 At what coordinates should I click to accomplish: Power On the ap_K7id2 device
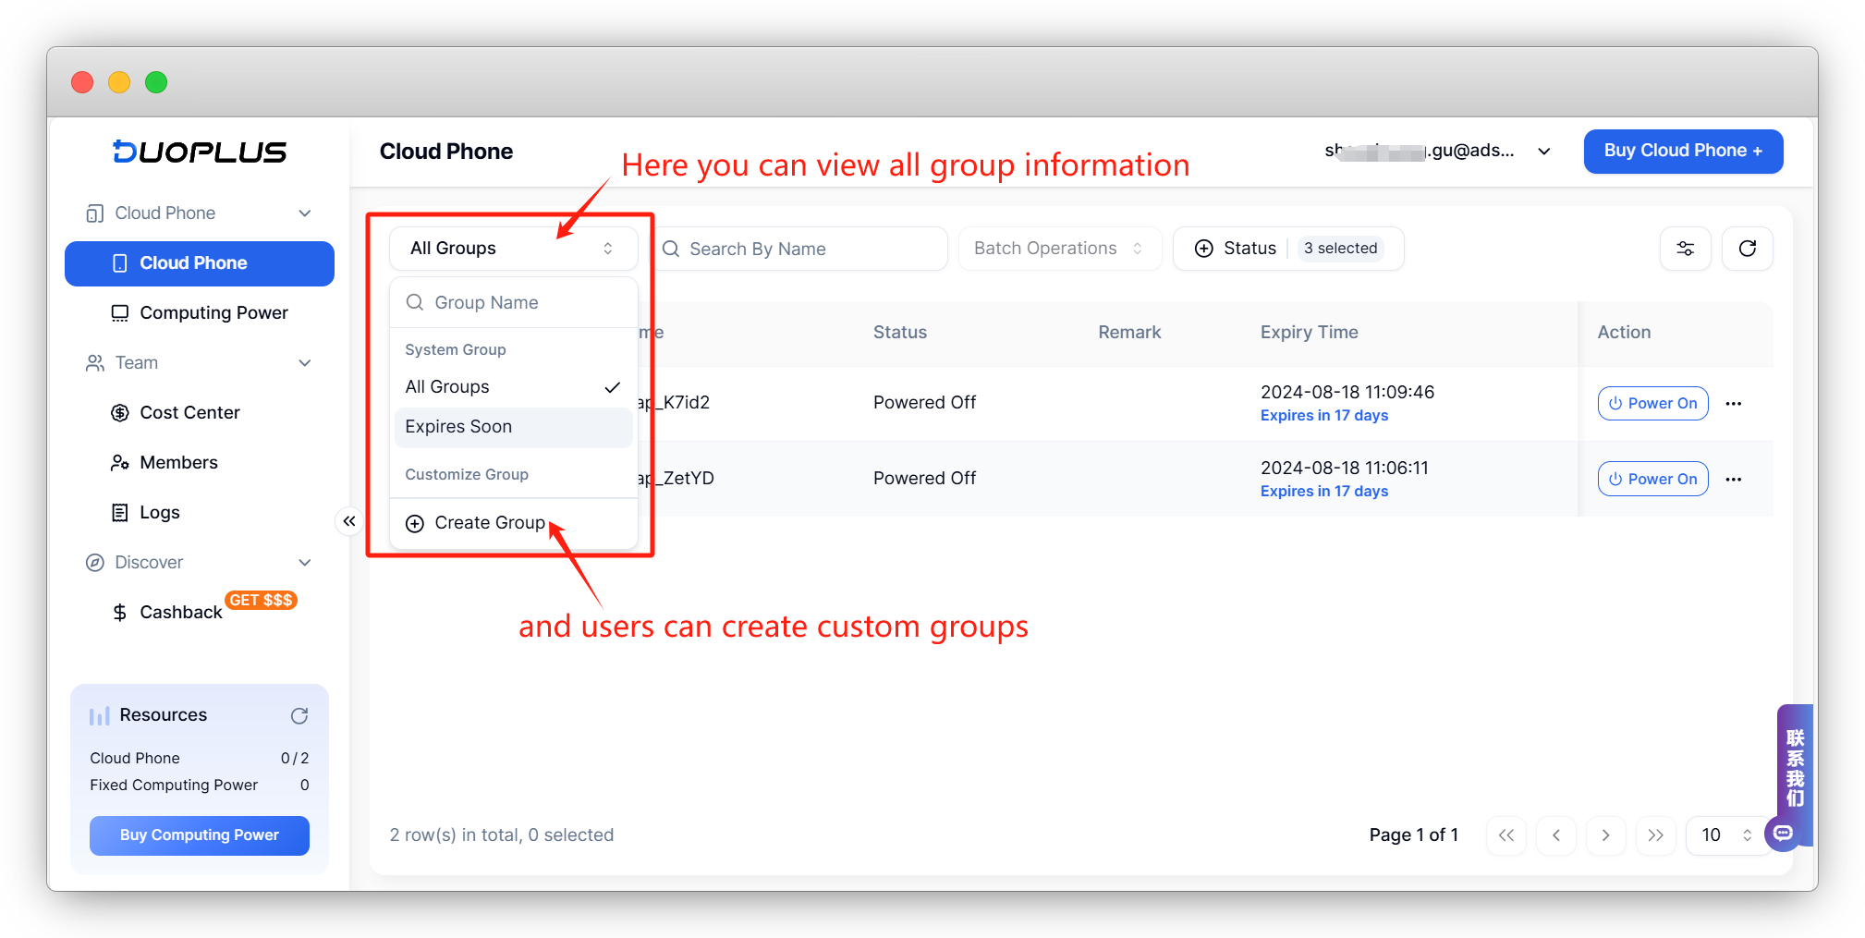(x=1652, y=403)
